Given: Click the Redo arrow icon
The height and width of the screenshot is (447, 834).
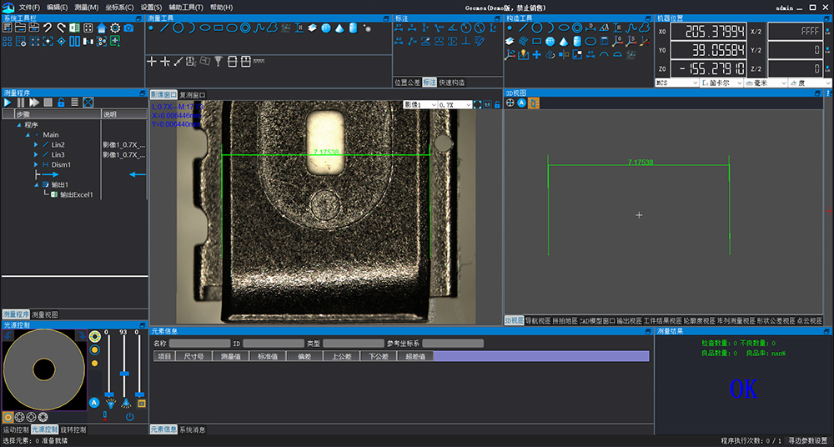Looking at the screenshot, I should click(x=61, y=28).
